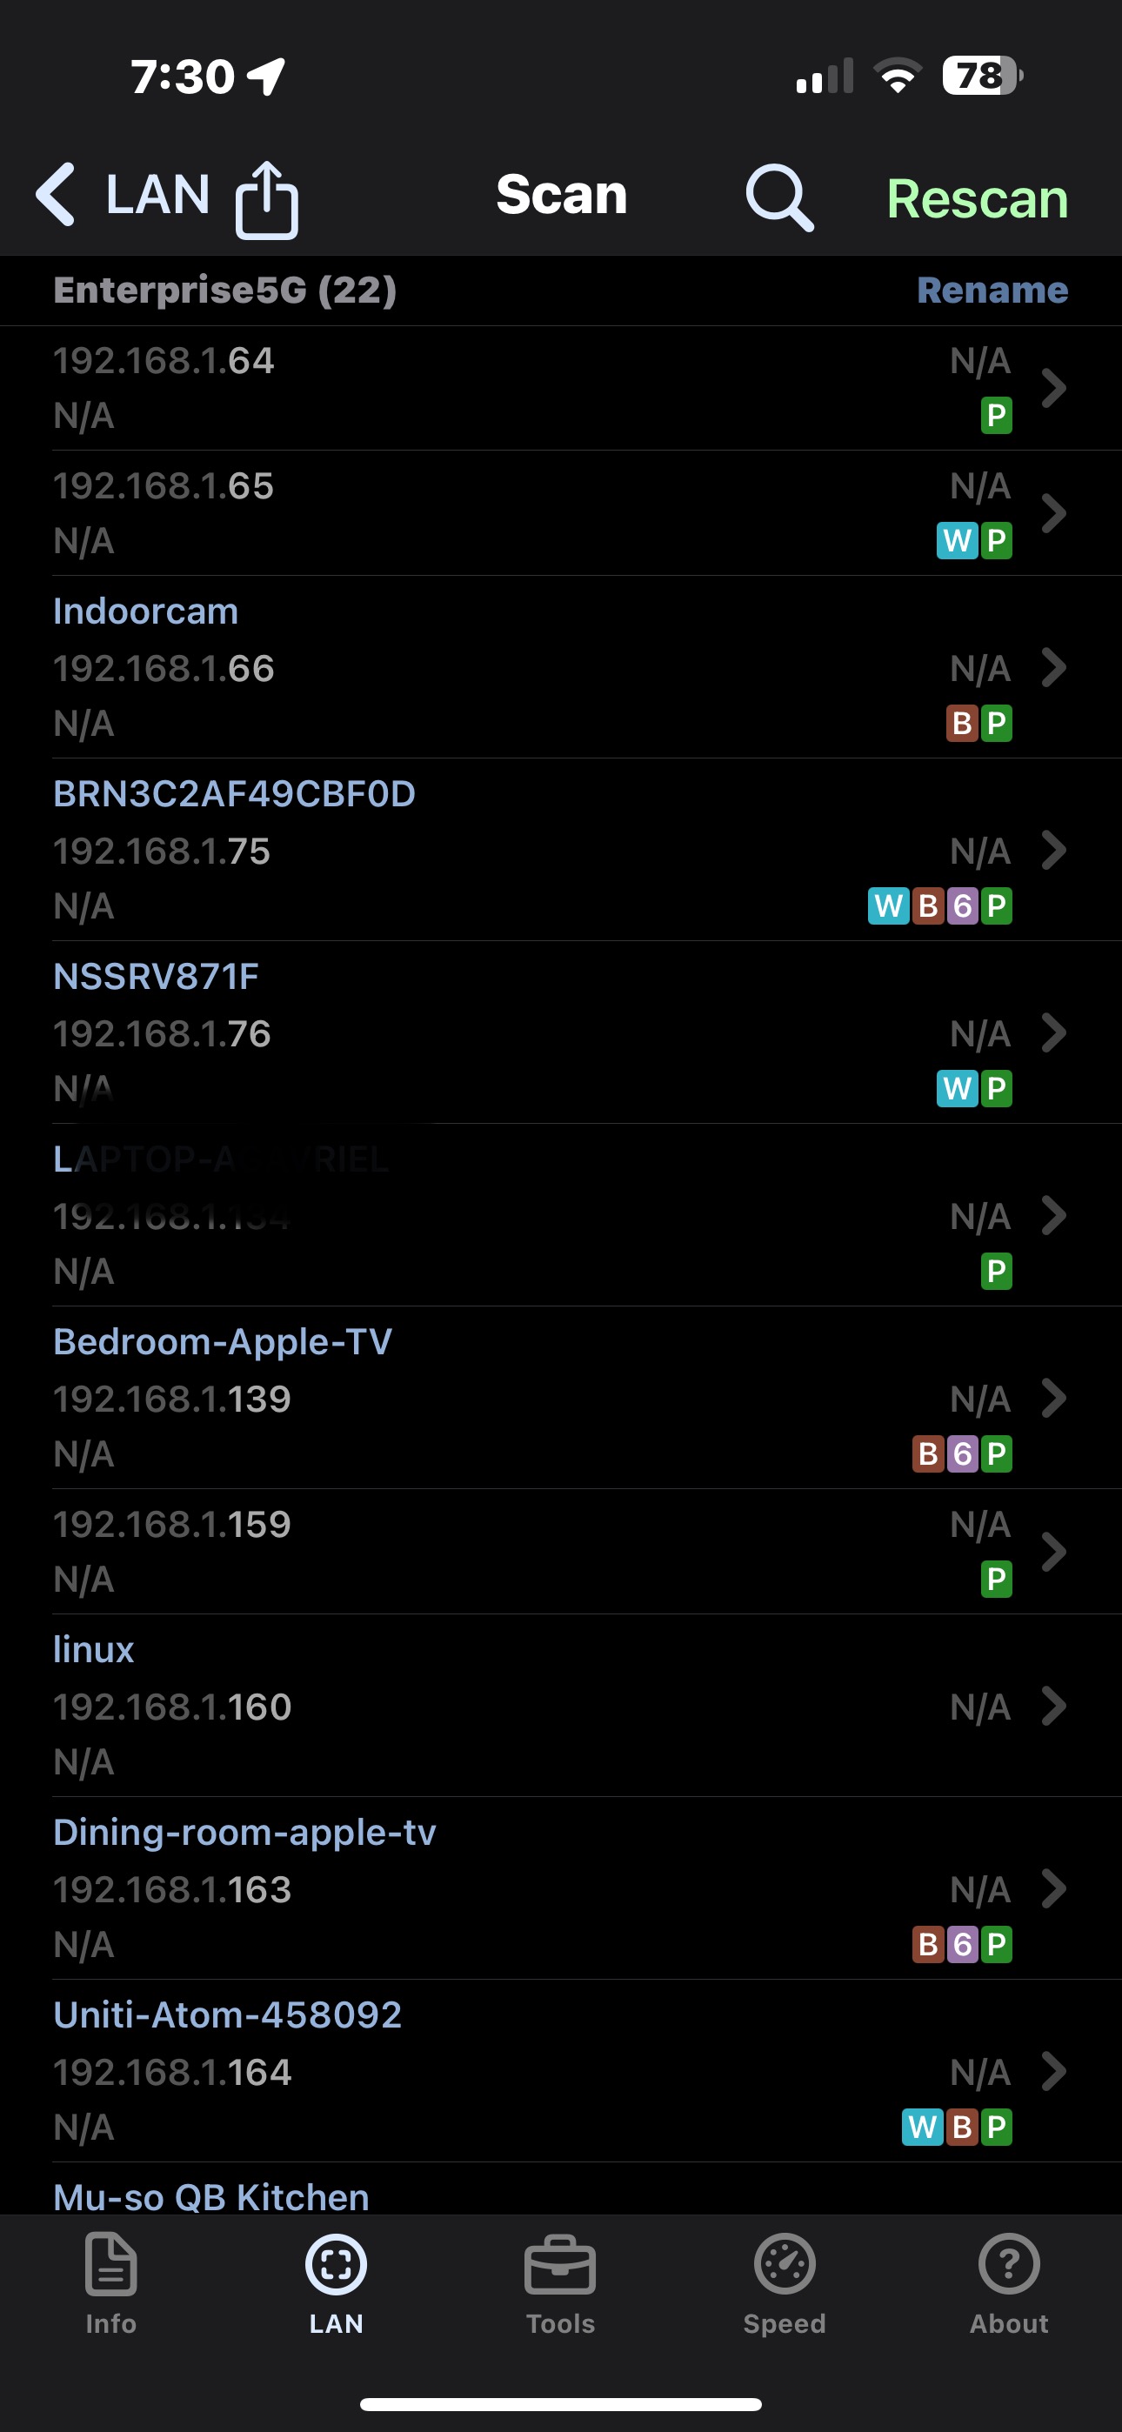This screenshot has height=2432, width=1122.
Task: Open the Uniti-Atom-458092 device entry
Action: (x=472, y=2070)
